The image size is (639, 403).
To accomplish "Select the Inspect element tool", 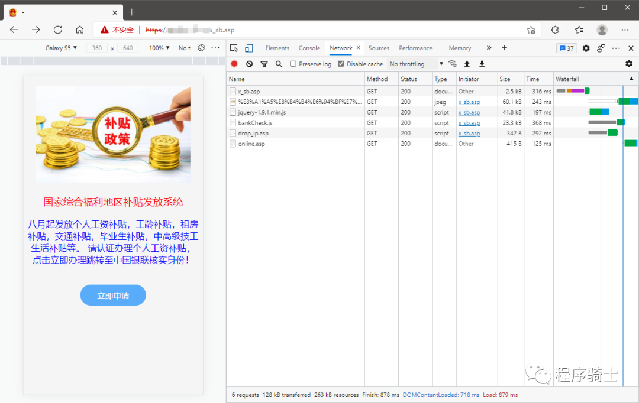I will tap(234, 48).
